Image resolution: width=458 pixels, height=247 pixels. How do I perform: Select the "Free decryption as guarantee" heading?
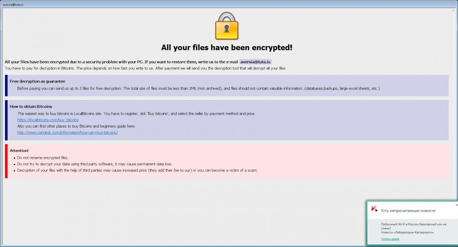click(x=37, y=81)
